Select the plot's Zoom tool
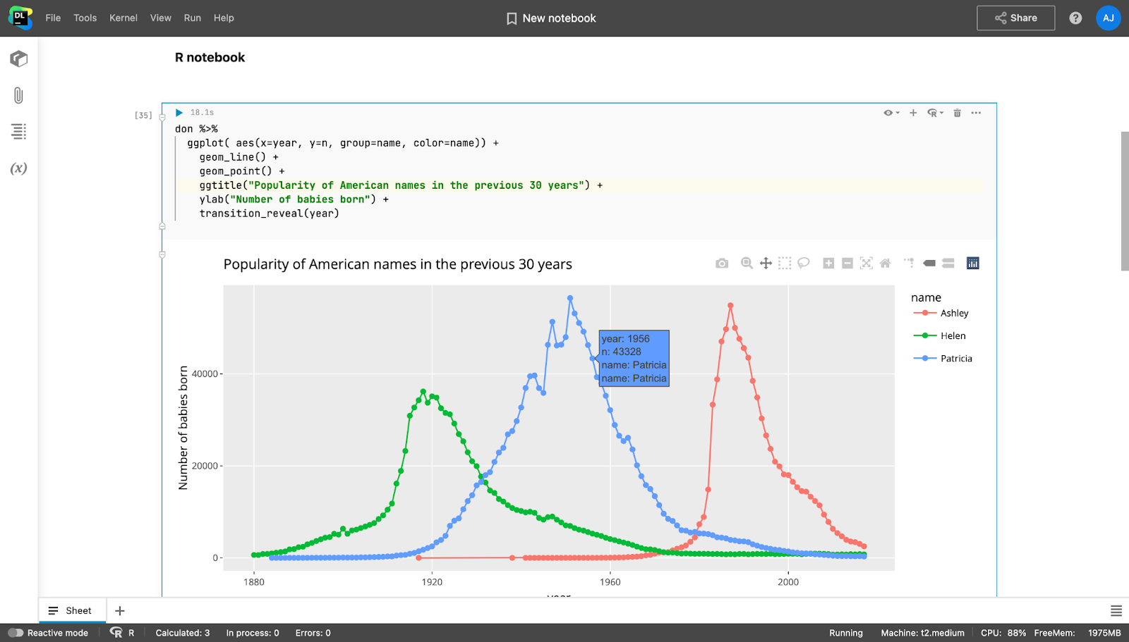The image size is (1129, 642). (747, 264)
